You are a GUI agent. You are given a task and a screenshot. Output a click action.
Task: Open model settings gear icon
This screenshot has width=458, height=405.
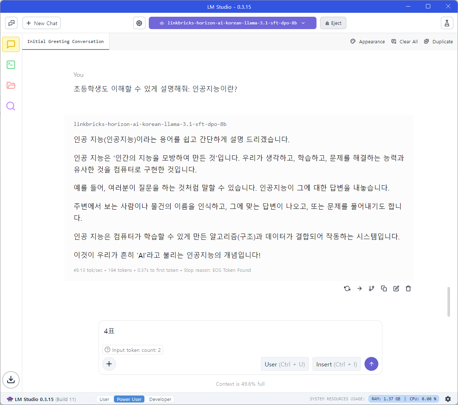point(139,23)
